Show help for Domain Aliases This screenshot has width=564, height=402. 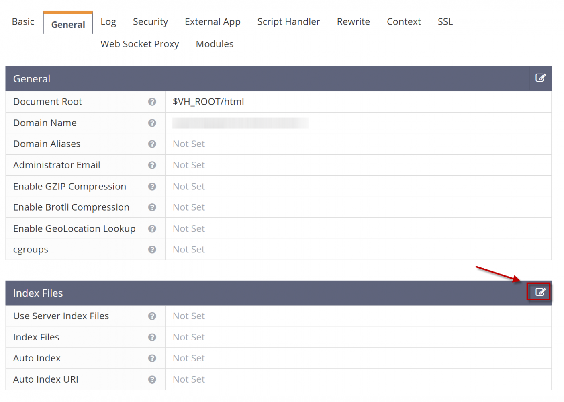tap(152, 144)
